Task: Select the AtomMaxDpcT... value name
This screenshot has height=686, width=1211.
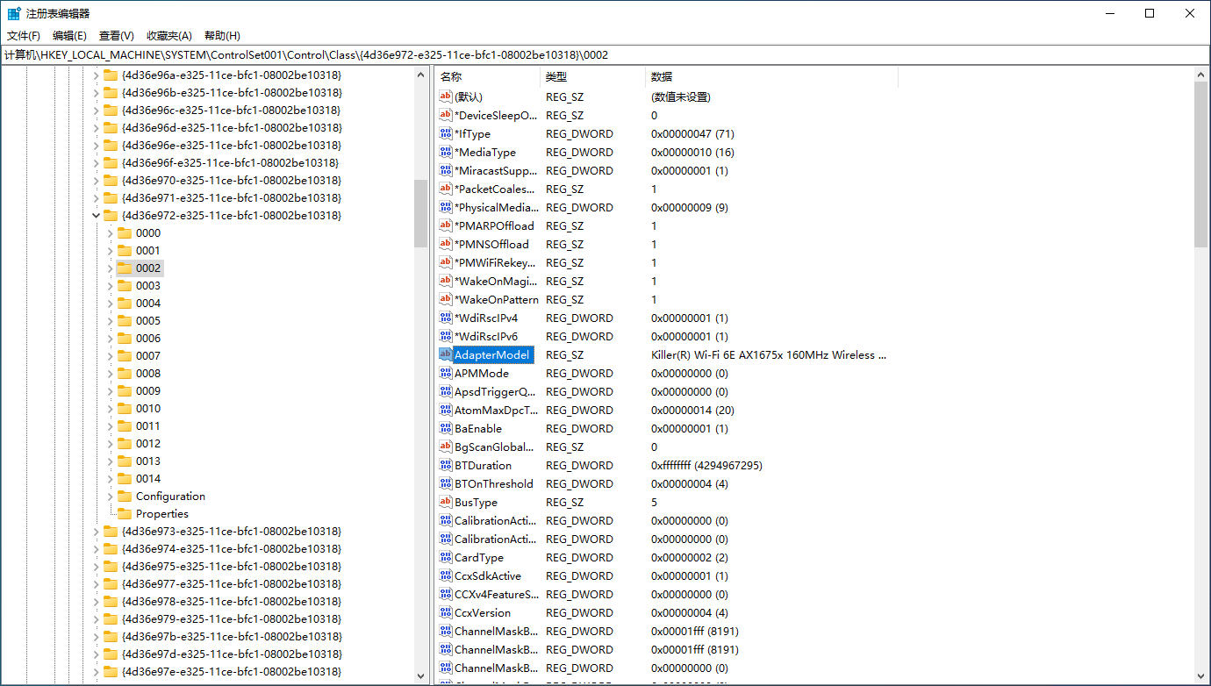Action: 496,410
